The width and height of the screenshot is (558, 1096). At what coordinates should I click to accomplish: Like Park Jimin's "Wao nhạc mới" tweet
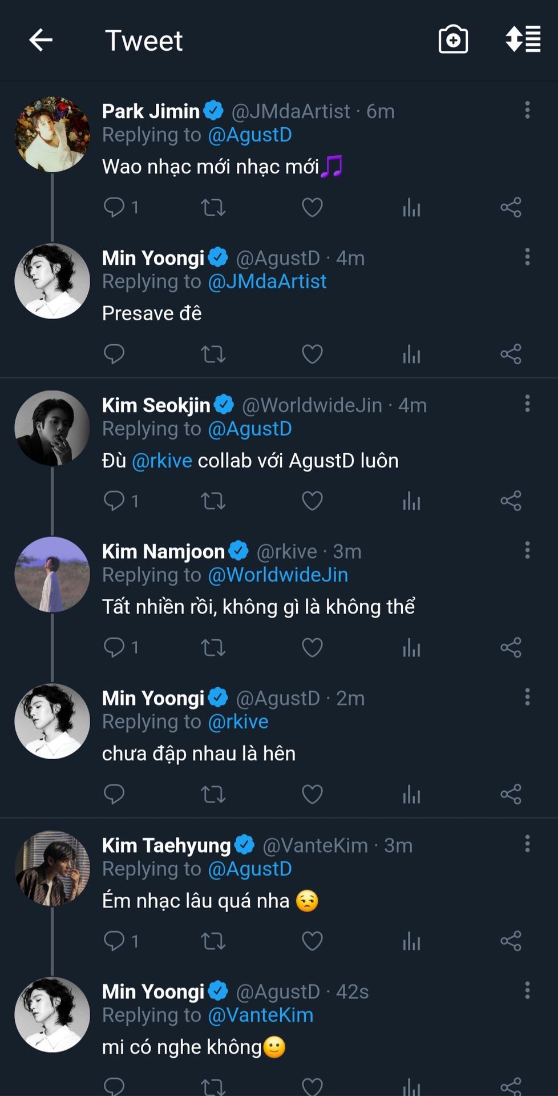pos(312,207)
